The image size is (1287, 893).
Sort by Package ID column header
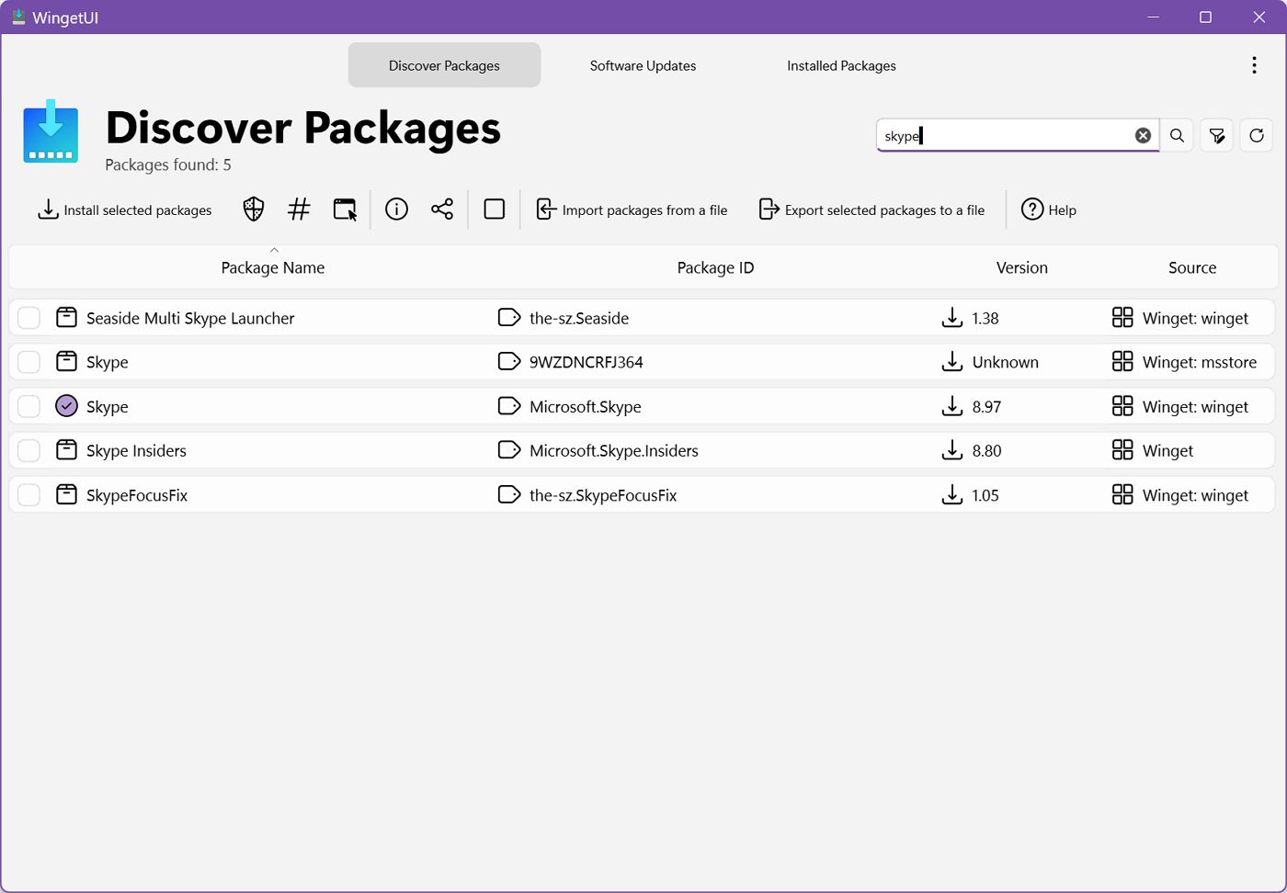click(715, 267)
